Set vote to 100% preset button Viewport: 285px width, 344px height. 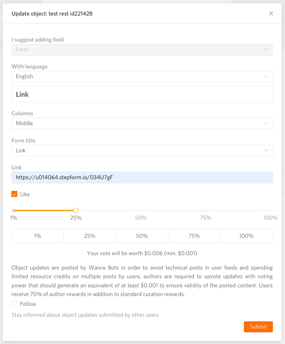point(246,236)
